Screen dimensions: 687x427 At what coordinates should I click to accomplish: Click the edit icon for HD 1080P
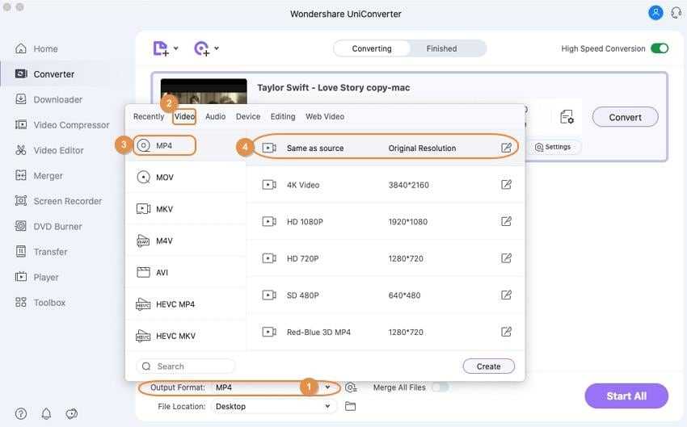pyautogui.click(x=506, y=221)
